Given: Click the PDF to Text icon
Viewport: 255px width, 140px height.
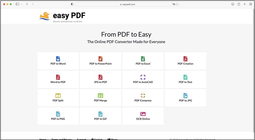Looking at the screenshot, I should point(185,77).
